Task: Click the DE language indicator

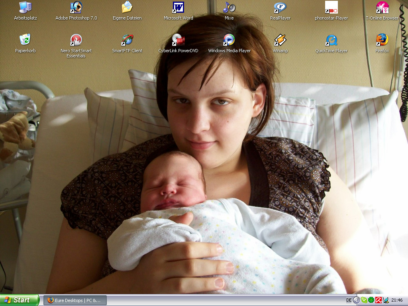Action: click(x=349, y=300)
